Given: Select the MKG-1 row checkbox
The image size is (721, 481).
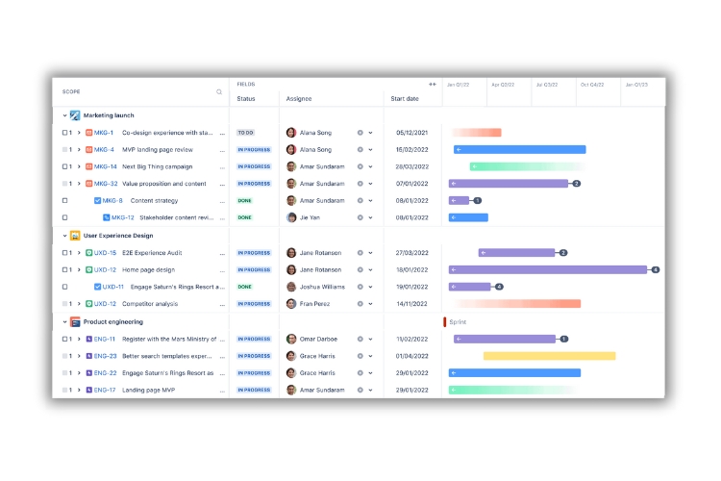Looking at the screenshot, I should [x=65, y=133].
